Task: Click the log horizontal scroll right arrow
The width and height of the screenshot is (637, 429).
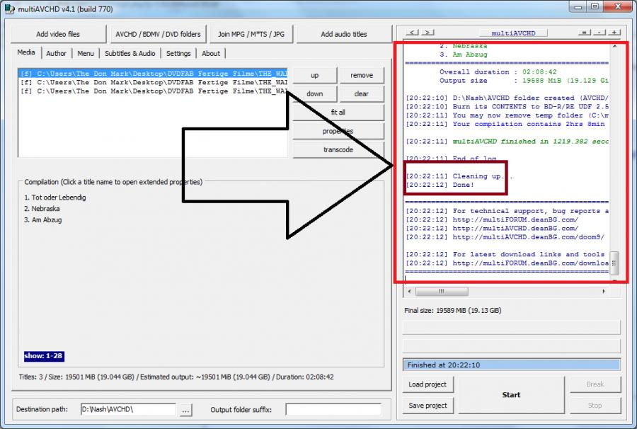Action: pyautogui.click(x=604, y=291)
